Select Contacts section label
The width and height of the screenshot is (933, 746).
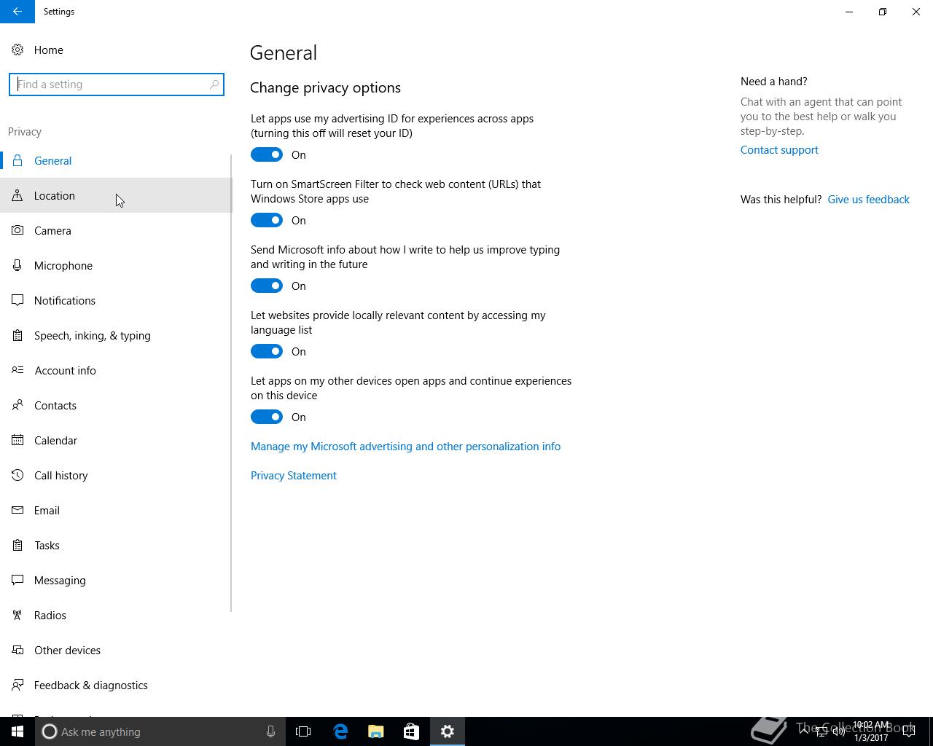[55, 406]
